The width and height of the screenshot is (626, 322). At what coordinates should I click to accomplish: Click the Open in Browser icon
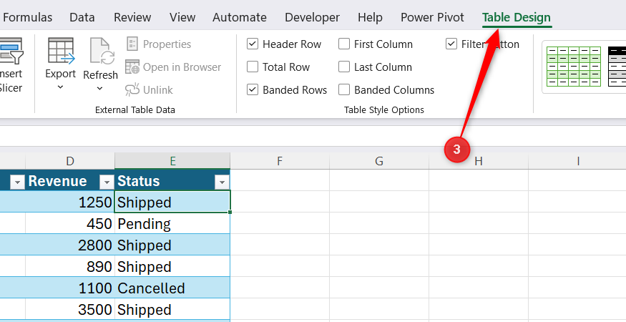coord(132,67)
